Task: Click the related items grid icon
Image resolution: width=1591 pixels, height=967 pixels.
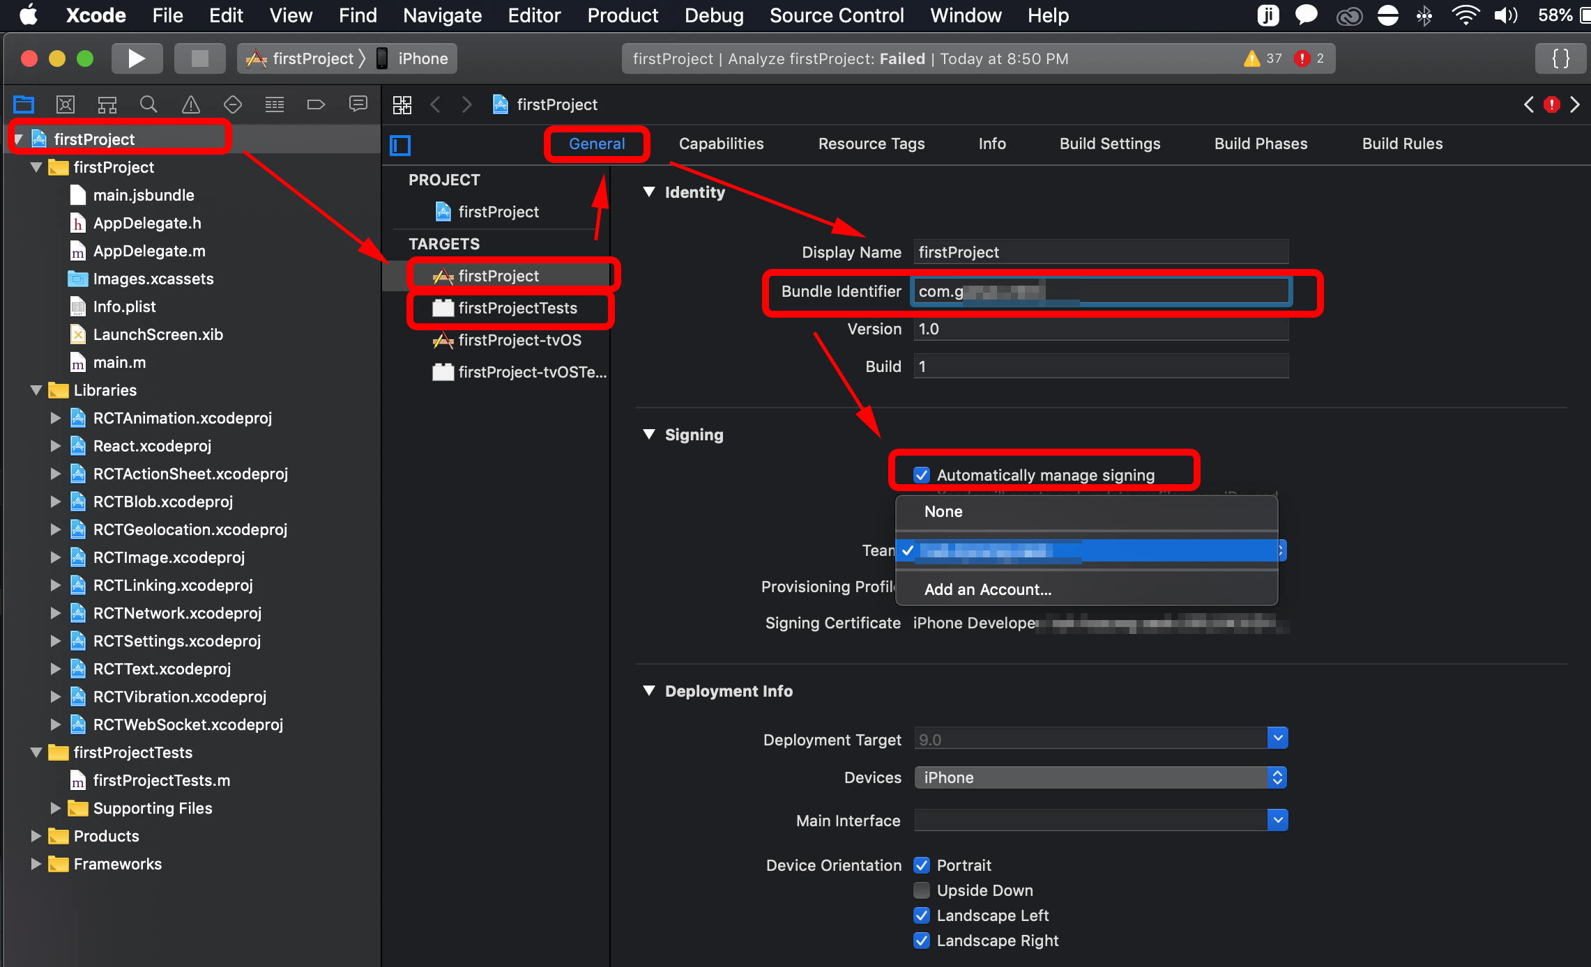Action: click(x=402, y=105)
